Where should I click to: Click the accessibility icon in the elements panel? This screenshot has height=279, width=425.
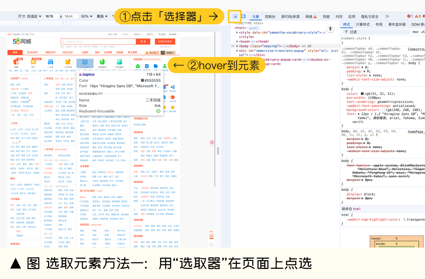[330, 29]
